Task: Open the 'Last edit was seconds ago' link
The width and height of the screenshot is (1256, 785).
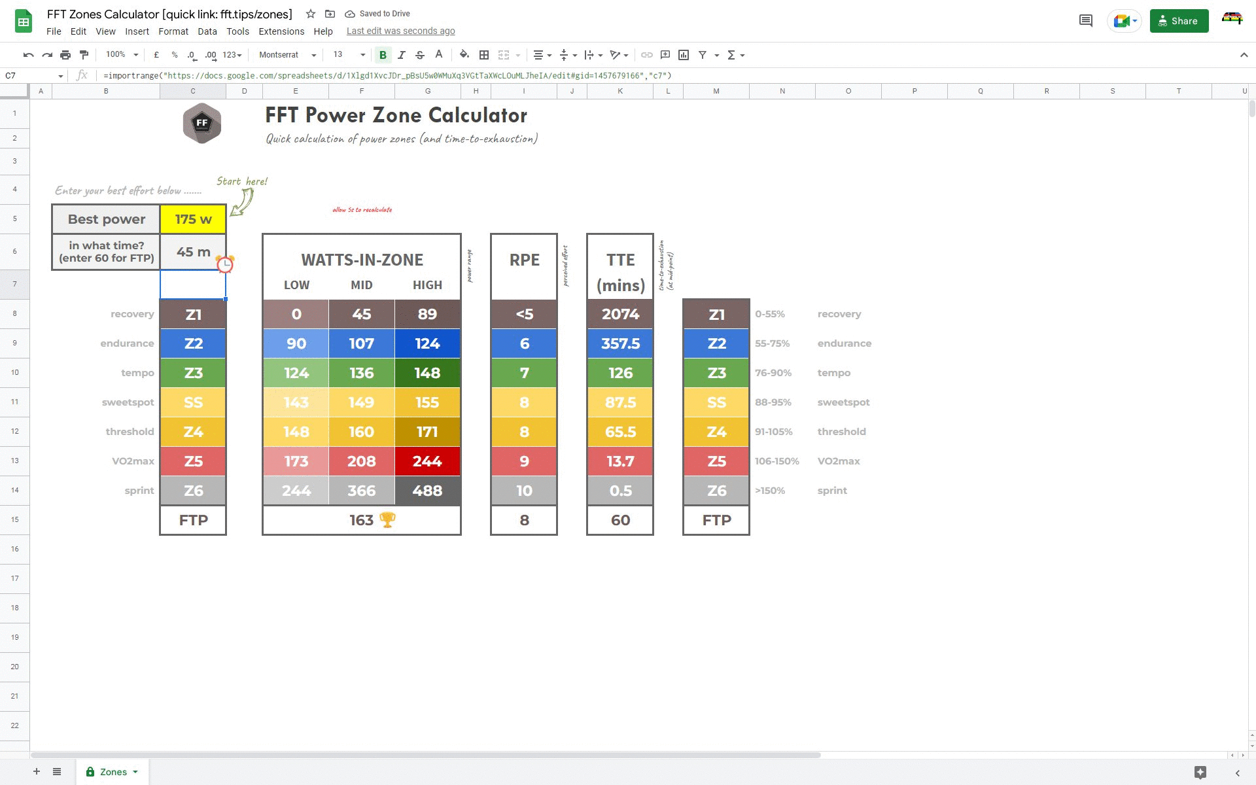Action: pyautogui.click(x=400, y=31)
